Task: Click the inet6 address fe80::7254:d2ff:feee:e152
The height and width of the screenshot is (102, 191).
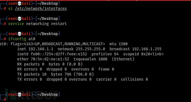Action: click(59, 54)
